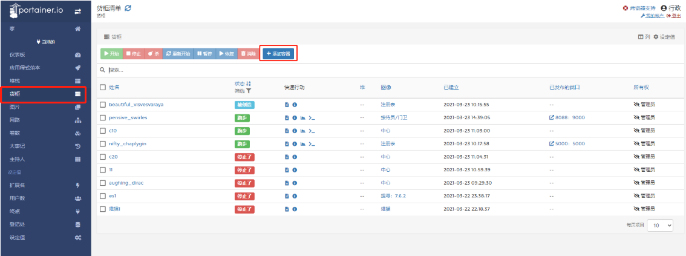Open logs icon for pensive_swirles

point(287,118)
